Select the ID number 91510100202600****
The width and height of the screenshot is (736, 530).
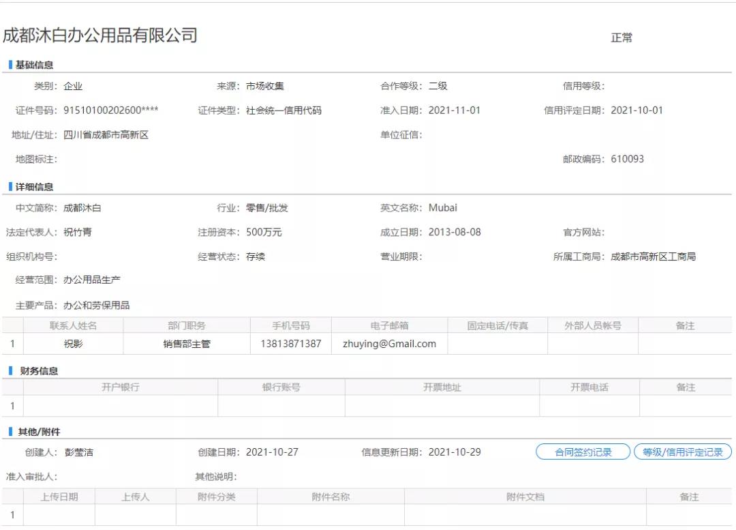pyautogui.click(x=111, y=111)
